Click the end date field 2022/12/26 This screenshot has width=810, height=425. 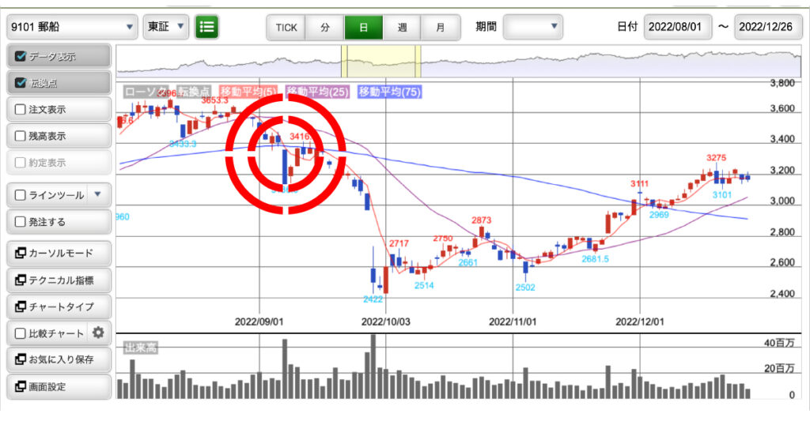coord(768,27)
